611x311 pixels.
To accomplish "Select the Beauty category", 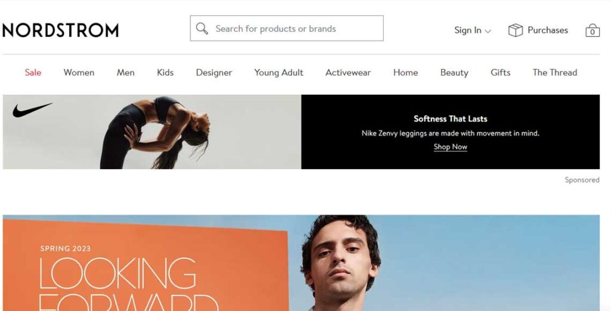I will [x=454, y=73].
